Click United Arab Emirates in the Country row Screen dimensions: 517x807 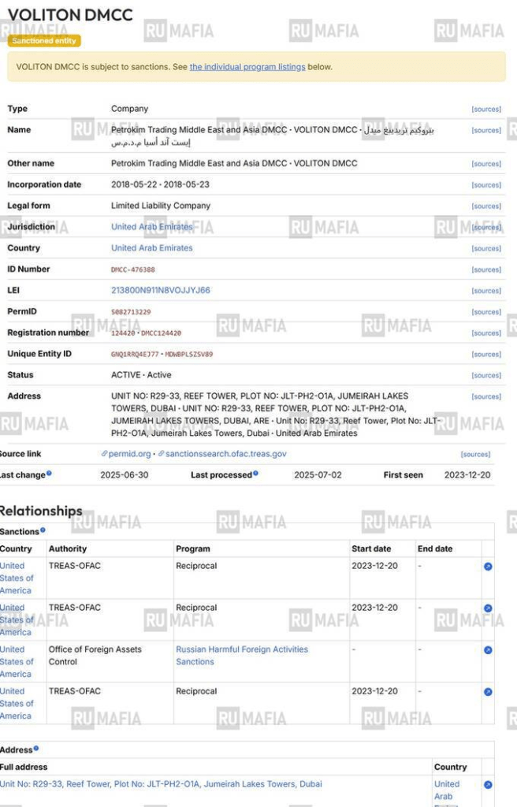coord(151,247)
